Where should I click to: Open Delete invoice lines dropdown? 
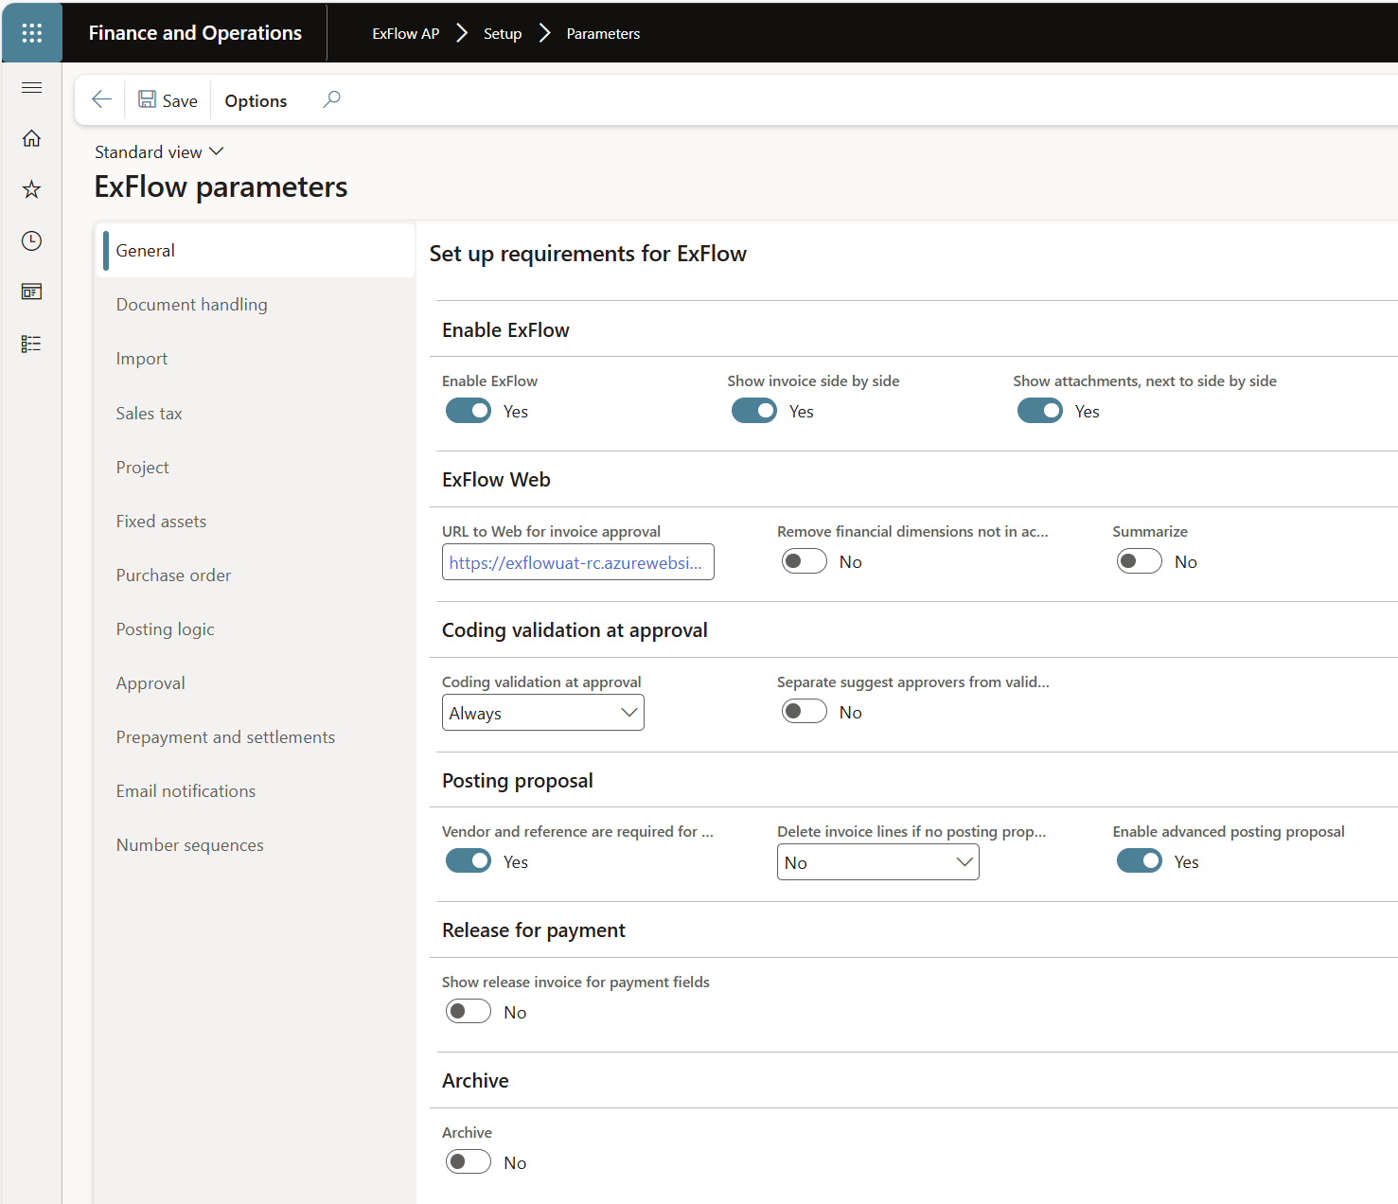pyautogui.click(x=877, y=862)
